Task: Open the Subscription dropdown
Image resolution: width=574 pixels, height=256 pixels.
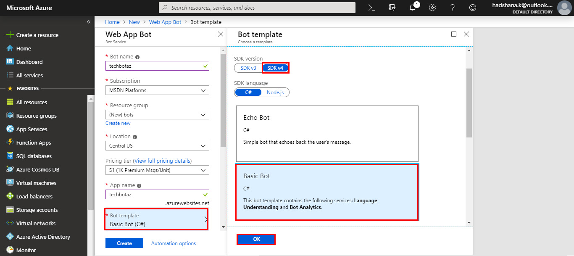Action: 157,90
